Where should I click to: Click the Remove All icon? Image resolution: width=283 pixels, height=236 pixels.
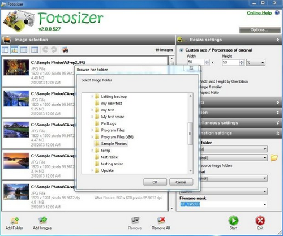point(161,221)
